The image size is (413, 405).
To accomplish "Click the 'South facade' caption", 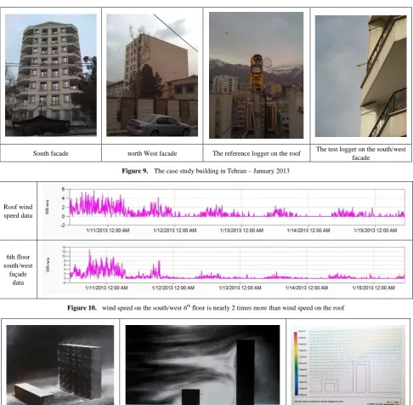I will (x=51, y=153).
